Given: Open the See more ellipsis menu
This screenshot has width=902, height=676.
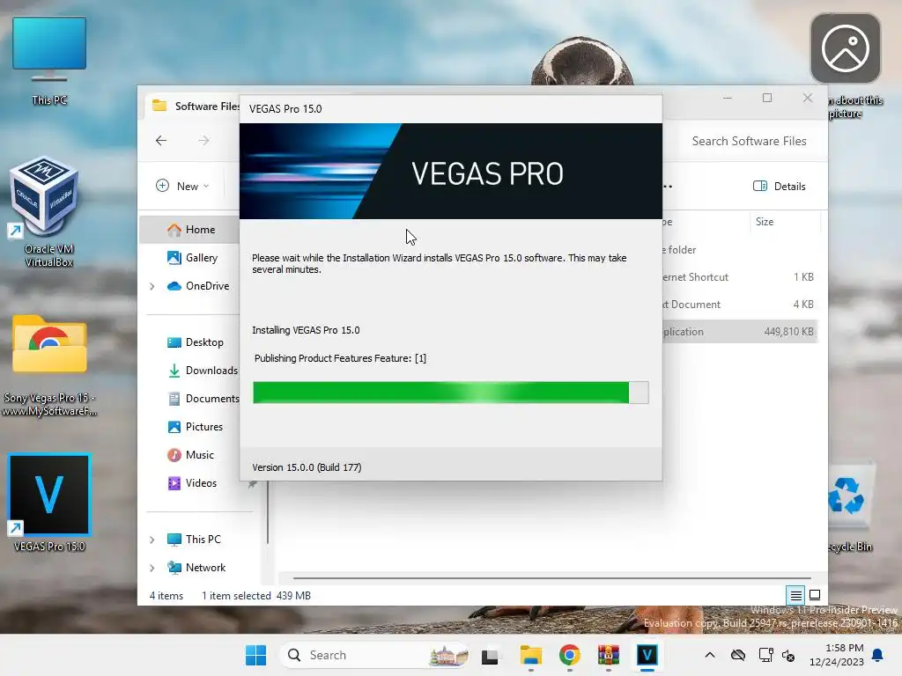Looking at the screenshot, I should pos(668,187).
